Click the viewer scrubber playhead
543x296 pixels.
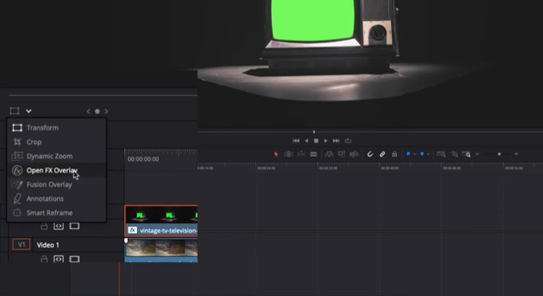314,132
